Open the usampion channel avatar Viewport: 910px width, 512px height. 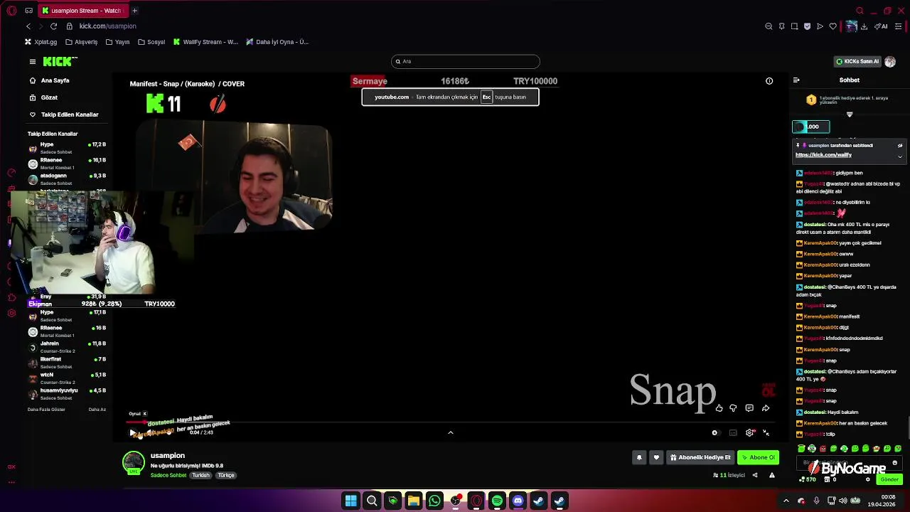click(x=133, y=462)
